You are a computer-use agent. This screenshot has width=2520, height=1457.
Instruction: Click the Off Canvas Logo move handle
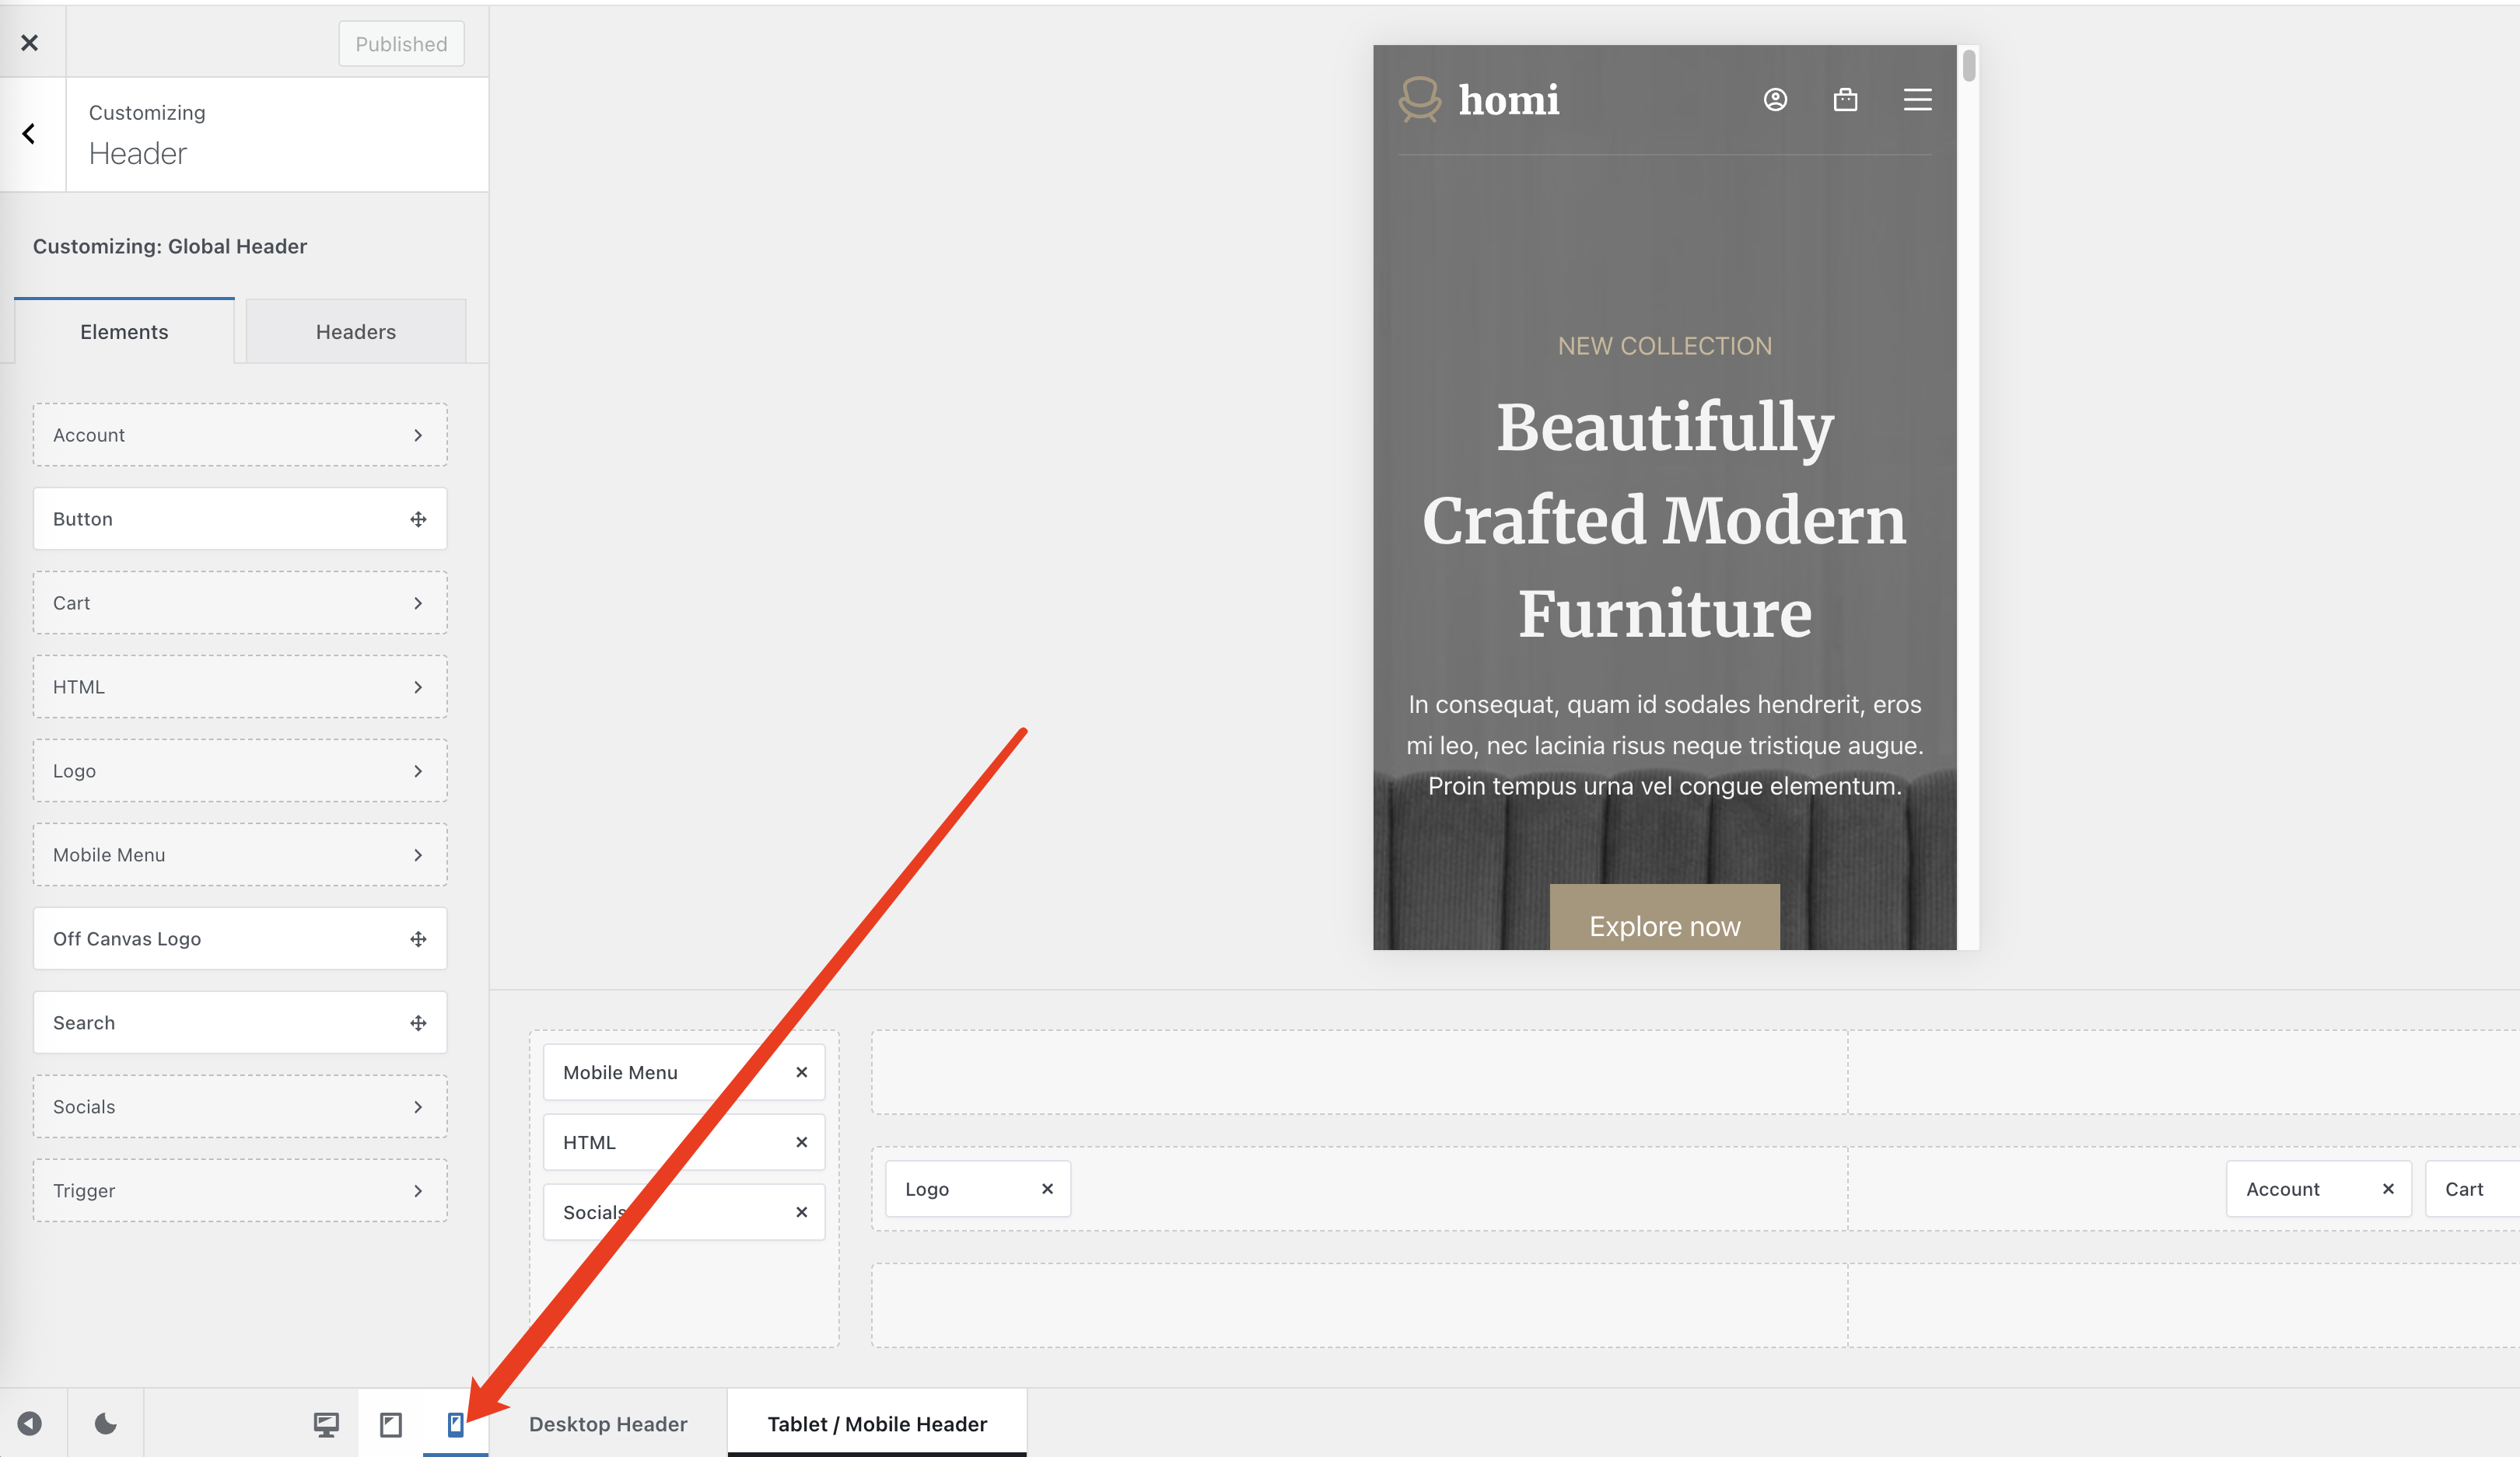[418, 938]
